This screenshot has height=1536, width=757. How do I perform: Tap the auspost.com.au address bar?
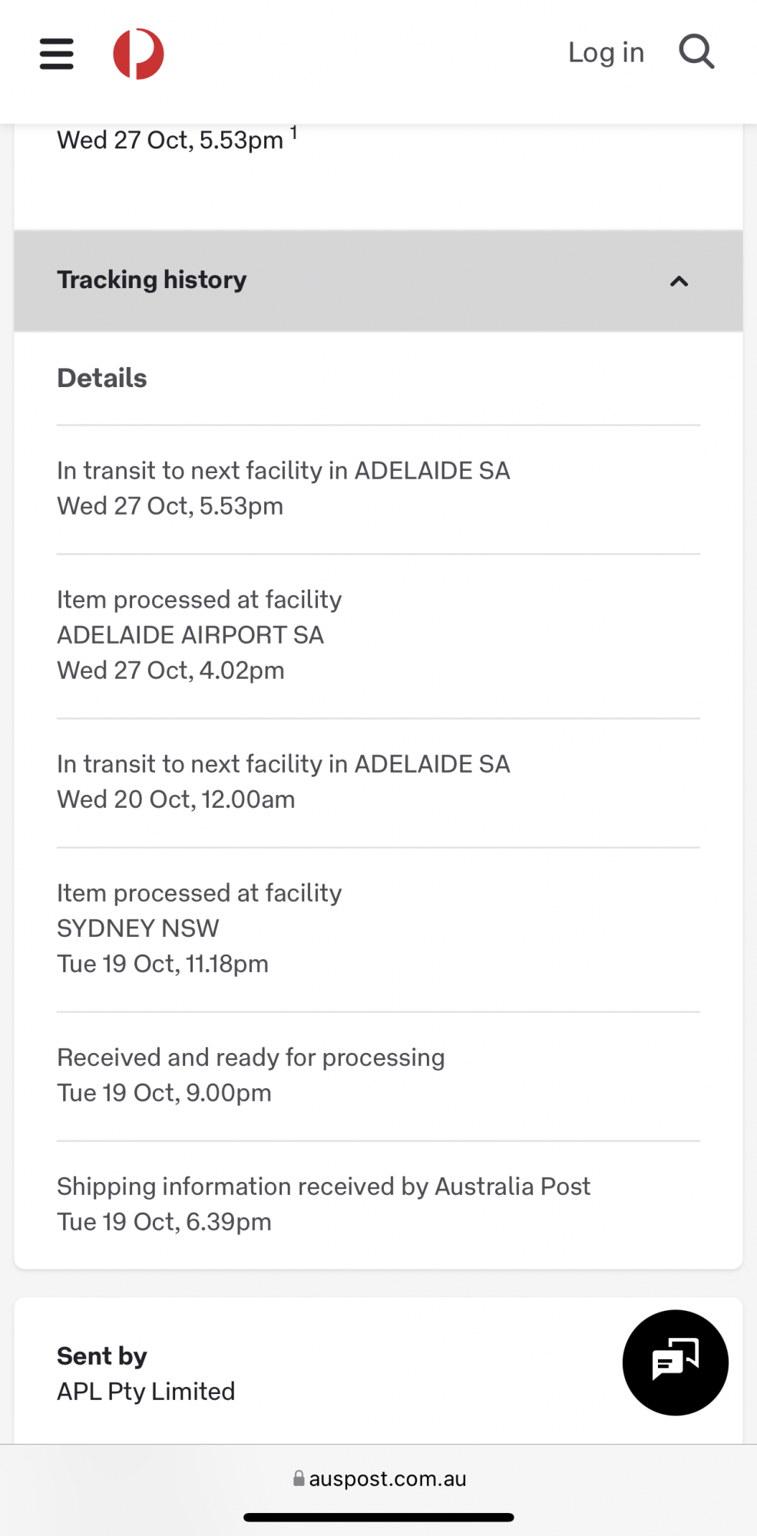click(387, 1478)
